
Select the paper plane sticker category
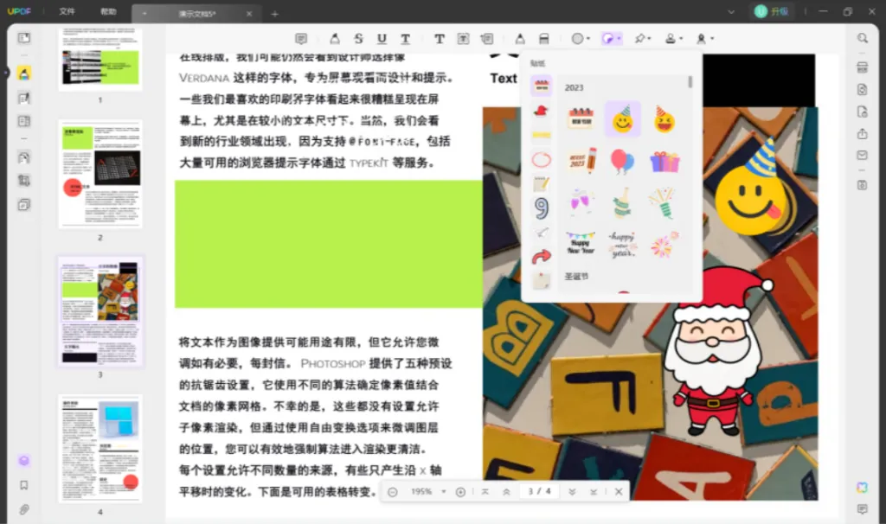click(542, 233)
